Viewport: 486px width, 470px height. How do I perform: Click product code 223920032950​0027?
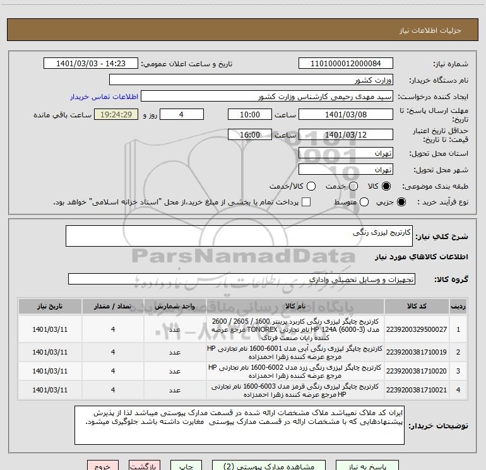point(417,329)
